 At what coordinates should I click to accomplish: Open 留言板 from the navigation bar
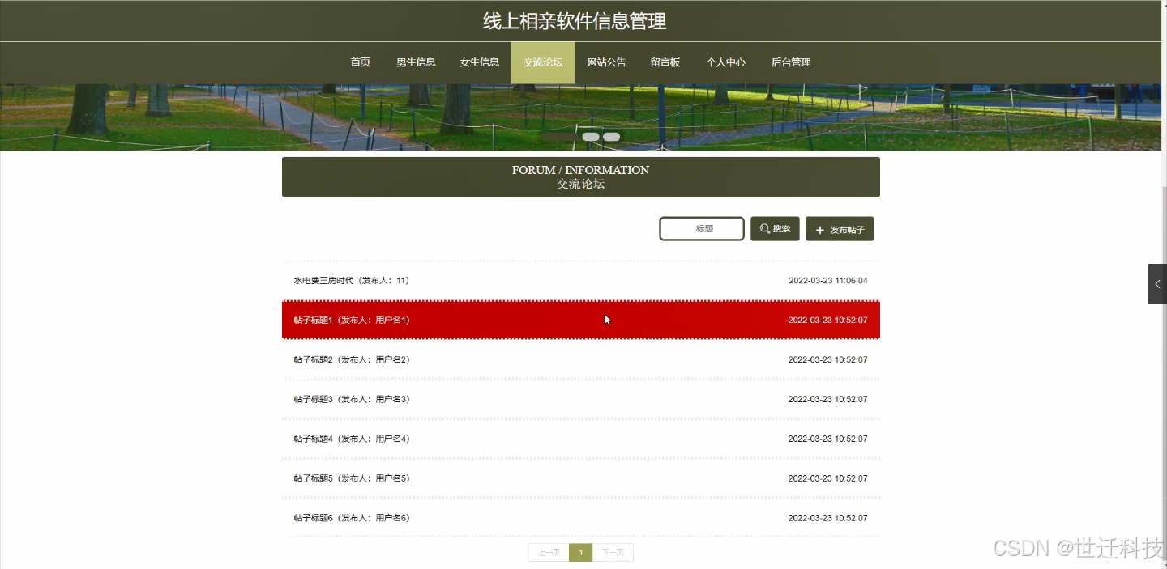pyautogui.click(x=665, y=62)
